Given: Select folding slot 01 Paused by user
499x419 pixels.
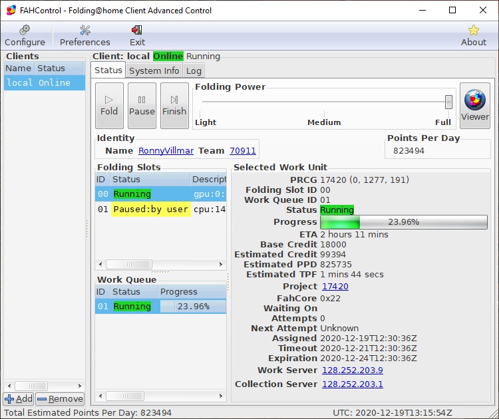Looking at the screenshot, I should pyautogui.click(x=161, y=209).
